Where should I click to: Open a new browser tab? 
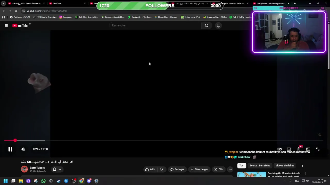click(295, 4)
